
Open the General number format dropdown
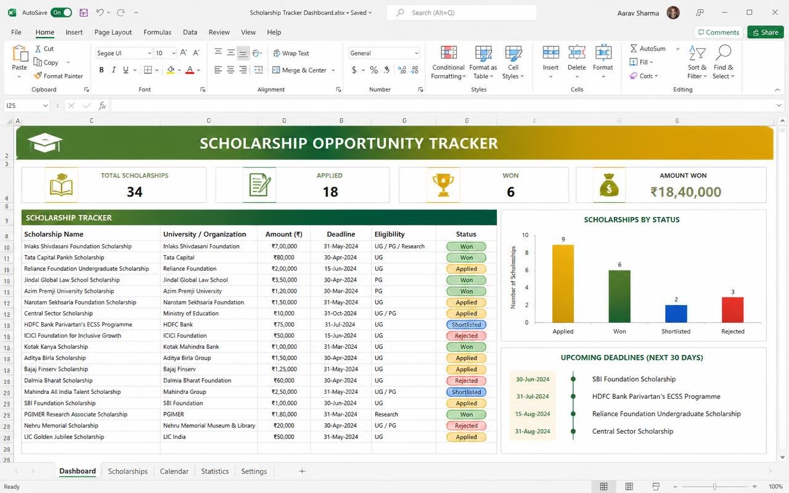tap(417, 53)
